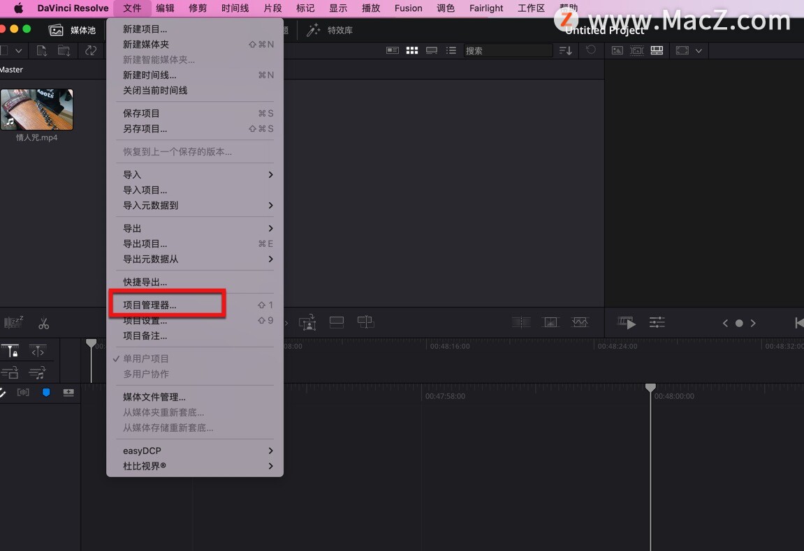The image size is (804, 551).
Task: Open the Fairlight menu in menu bar
Action: (x=486, y=8)
